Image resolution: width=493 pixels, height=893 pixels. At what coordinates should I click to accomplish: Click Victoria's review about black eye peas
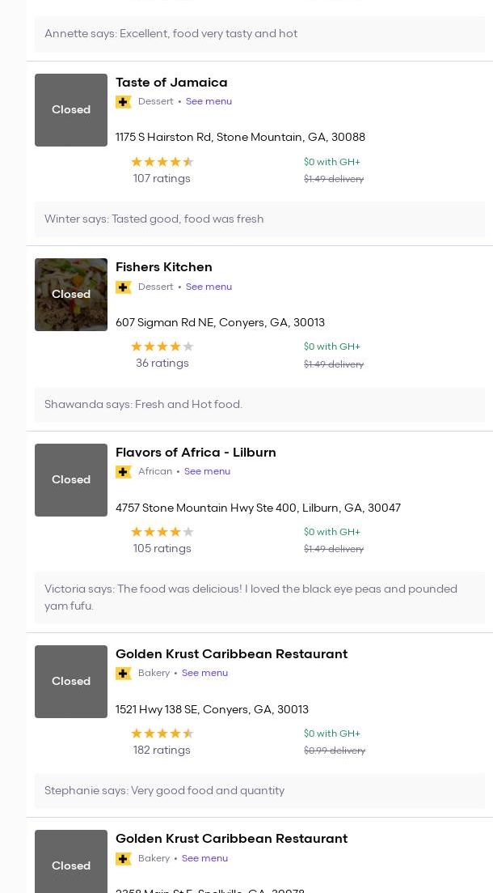[x=251, y=597]
